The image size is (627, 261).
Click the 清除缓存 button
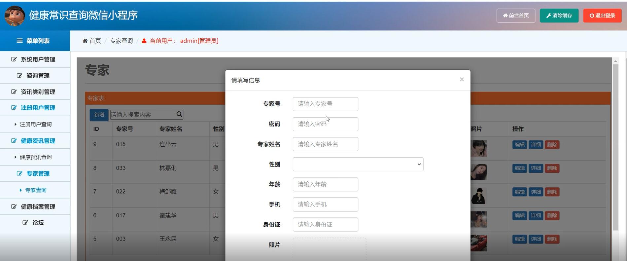tap(559, 16)
